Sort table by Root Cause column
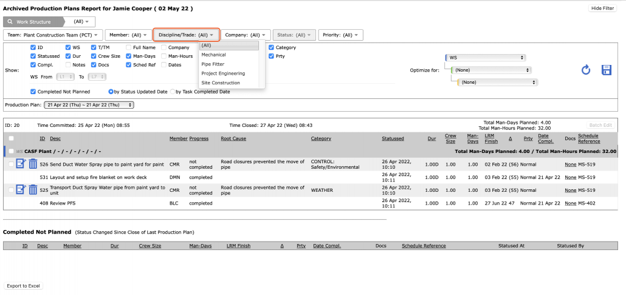626x295 pixels. 233,139
